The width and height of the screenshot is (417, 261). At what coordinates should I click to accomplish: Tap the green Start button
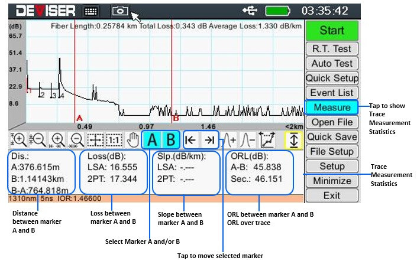coord(332,31)
